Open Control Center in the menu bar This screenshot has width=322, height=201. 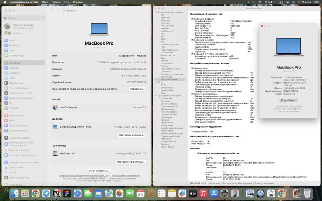288,2
